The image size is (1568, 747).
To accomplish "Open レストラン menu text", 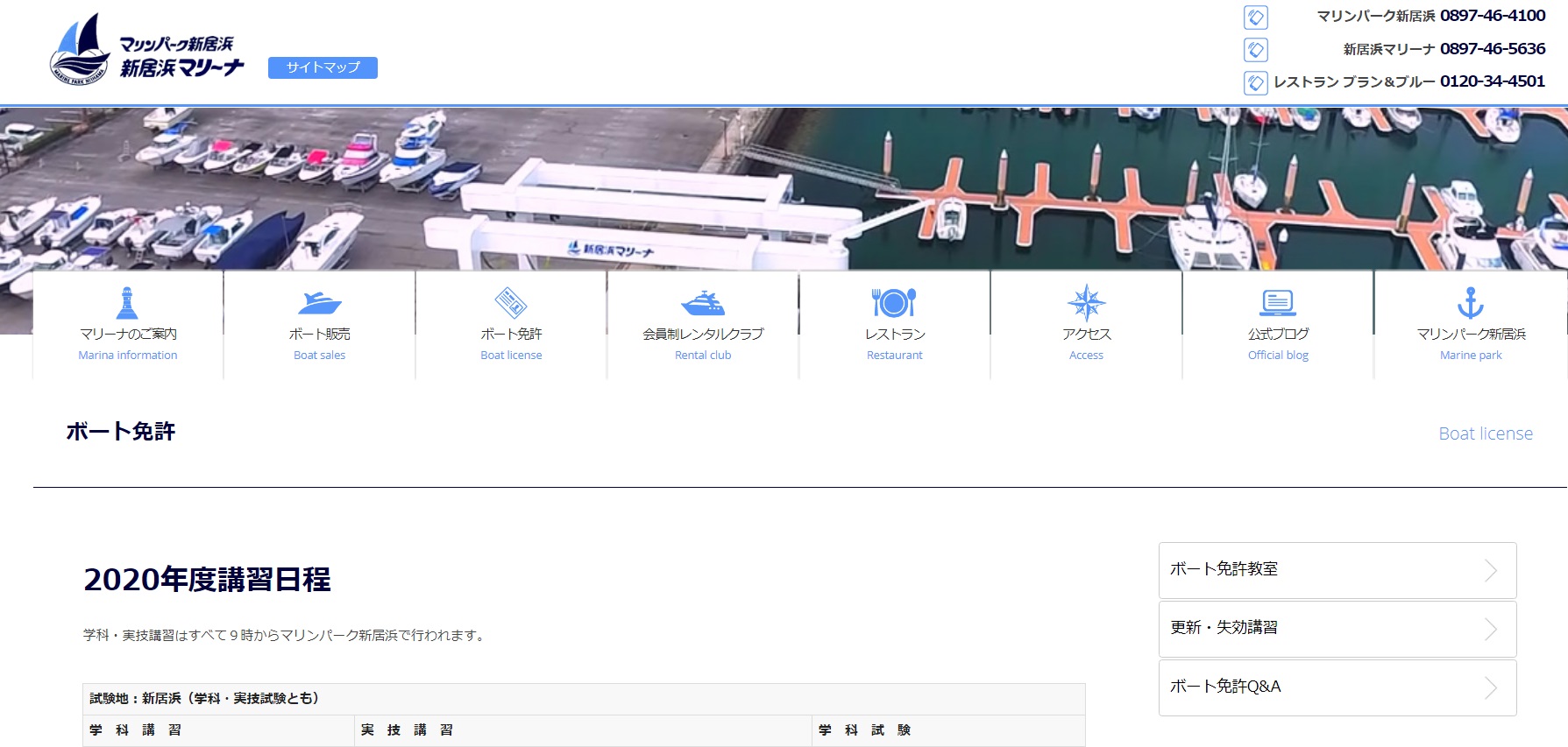I will [895, 334].
